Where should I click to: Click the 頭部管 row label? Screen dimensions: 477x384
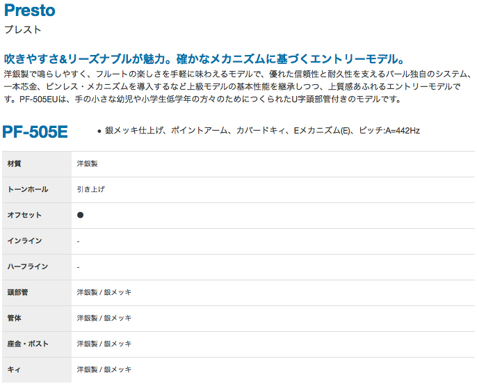click(x=17, y=292)
